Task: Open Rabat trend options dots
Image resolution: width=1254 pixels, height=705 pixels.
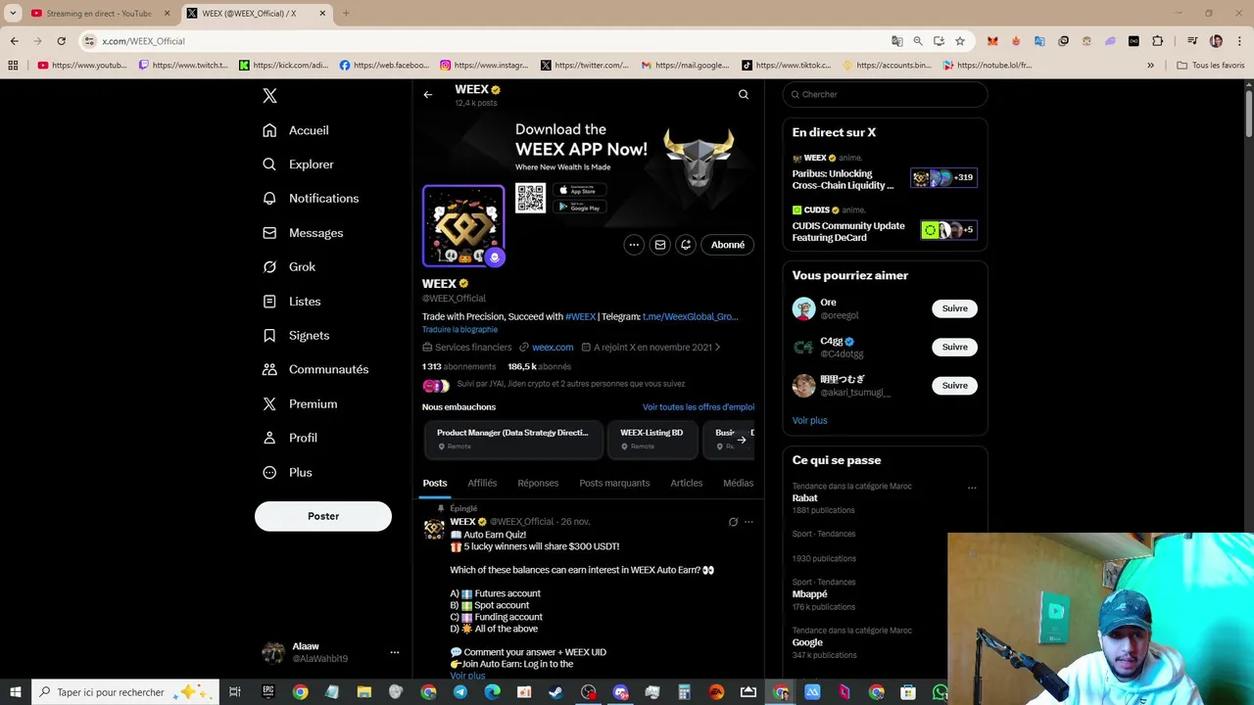Action: coord(972,488)
